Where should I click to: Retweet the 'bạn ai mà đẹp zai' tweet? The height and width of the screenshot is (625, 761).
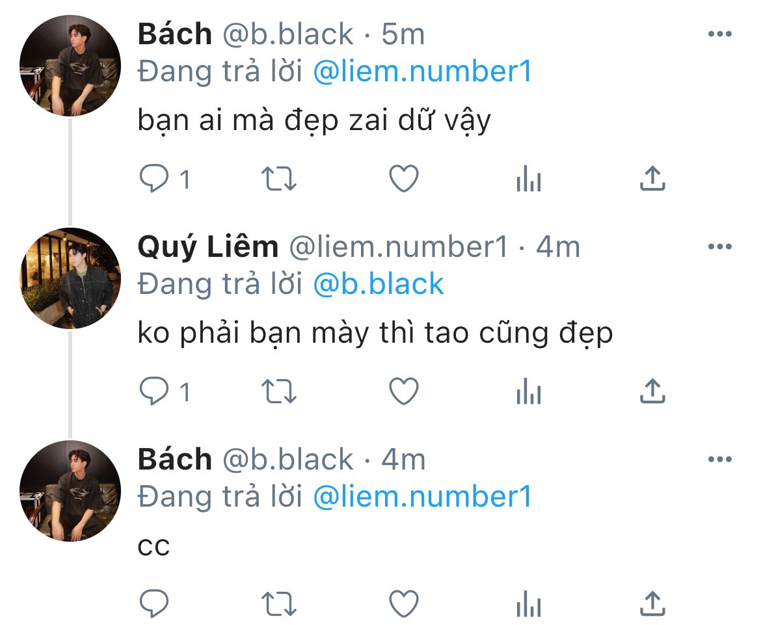tap(278, 179)
